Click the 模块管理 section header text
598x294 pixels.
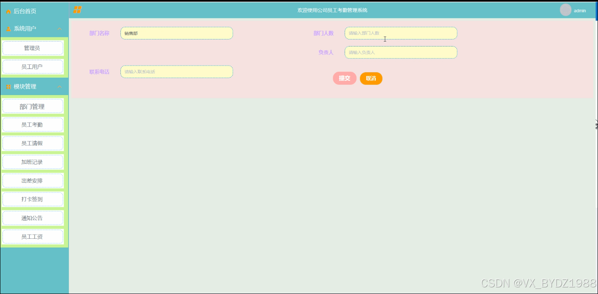pyautogui.click(x=25, y=87)
